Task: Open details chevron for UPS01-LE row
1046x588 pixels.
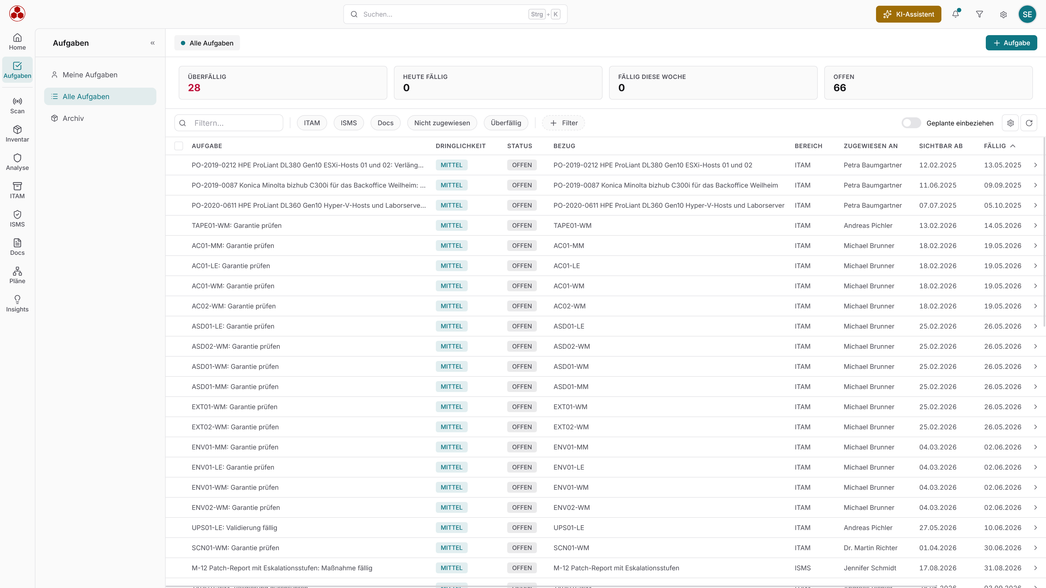Action: tap(1035, 528)
